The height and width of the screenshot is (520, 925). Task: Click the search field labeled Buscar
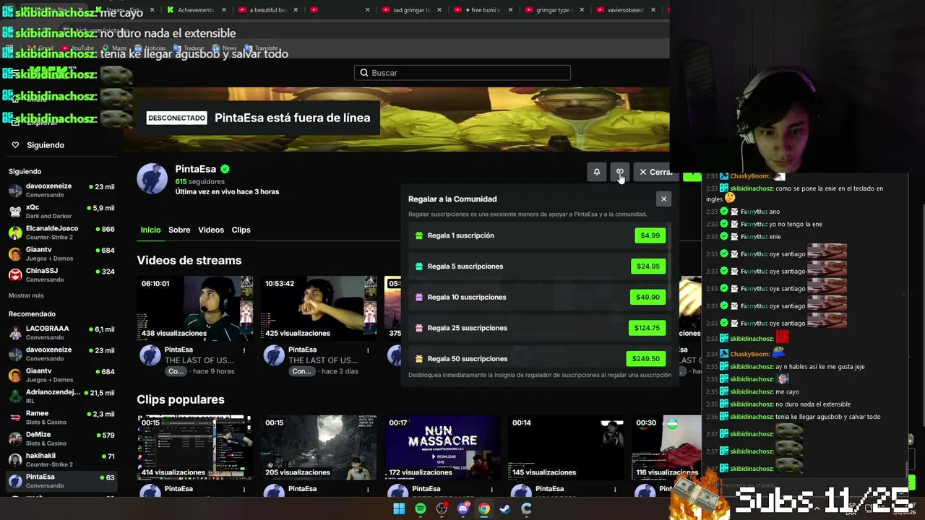click(x=462, y=73)
